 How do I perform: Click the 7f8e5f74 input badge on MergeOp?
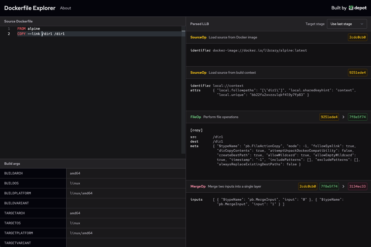(x=329, y=186)
